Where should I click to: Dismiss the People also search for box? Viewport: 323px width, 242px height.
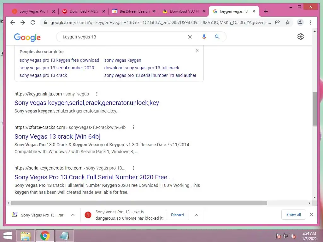[x=197, y=50]
